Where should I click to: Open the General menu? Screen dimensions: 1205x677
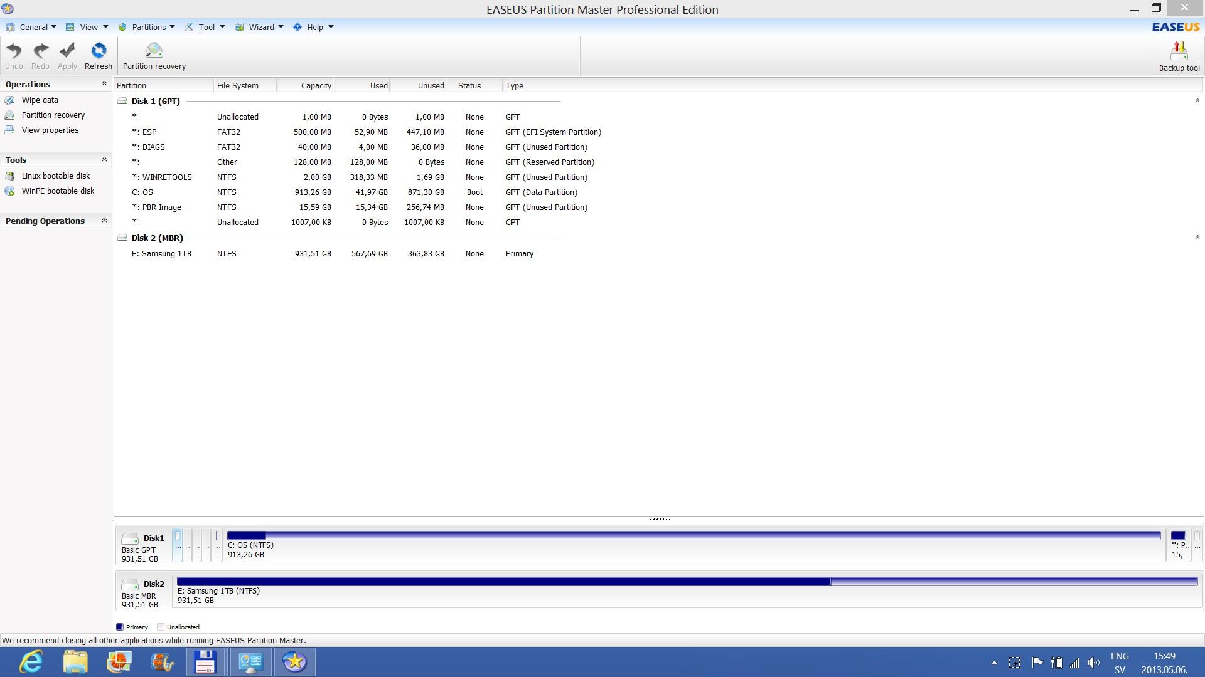33,27
